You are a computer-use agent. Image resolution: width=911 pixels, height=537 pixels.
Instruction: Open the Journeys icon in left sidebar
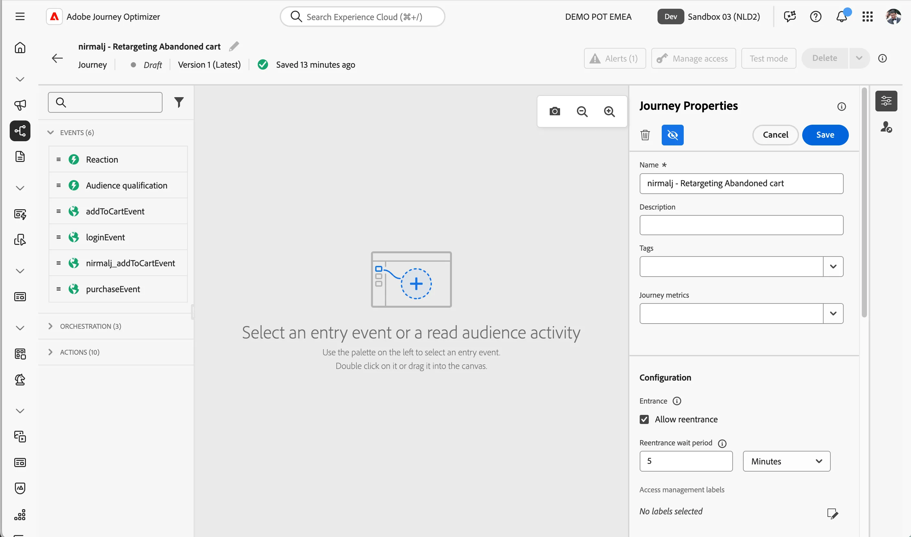pos(20,131)
